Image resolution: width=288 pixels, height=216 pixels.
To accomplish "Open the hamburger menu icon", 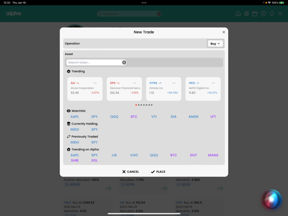I will click(x=280, y=14).
